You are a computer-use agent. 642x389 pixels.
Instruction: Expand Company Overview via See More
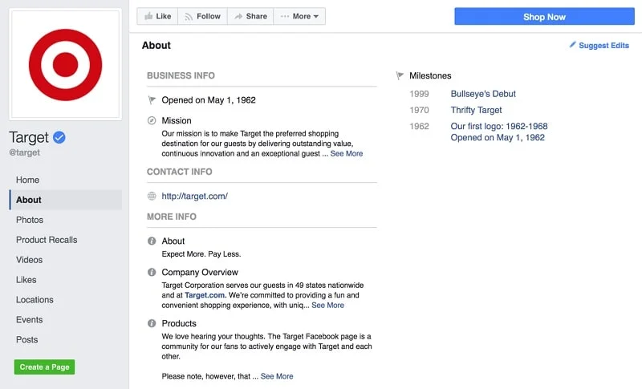pos(327,306)
